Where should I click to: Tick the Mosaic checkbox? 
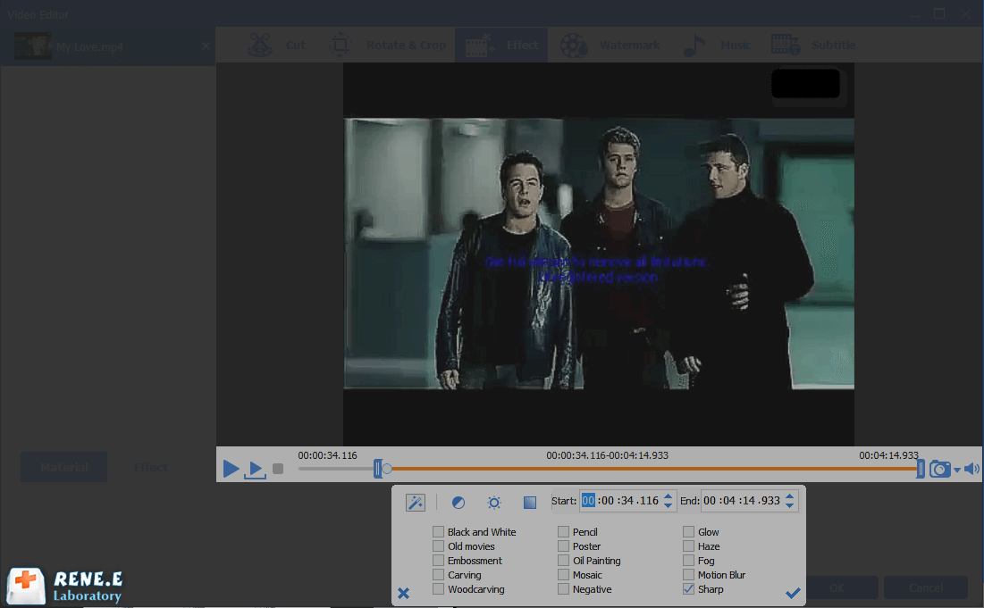point(564,575)
